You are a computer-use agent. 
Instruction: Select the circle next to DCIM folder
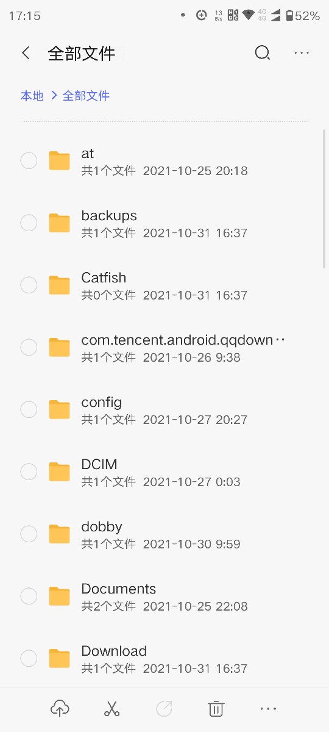coord(29,472)
